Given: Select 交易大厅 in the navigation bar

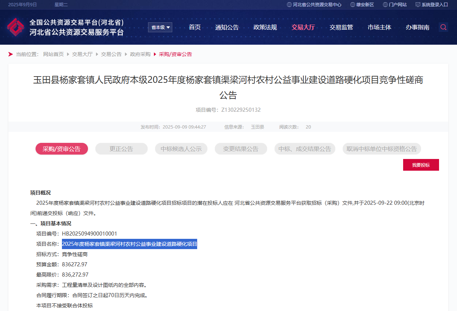Looking at the screenshot, I should click(x=303, y=27).
